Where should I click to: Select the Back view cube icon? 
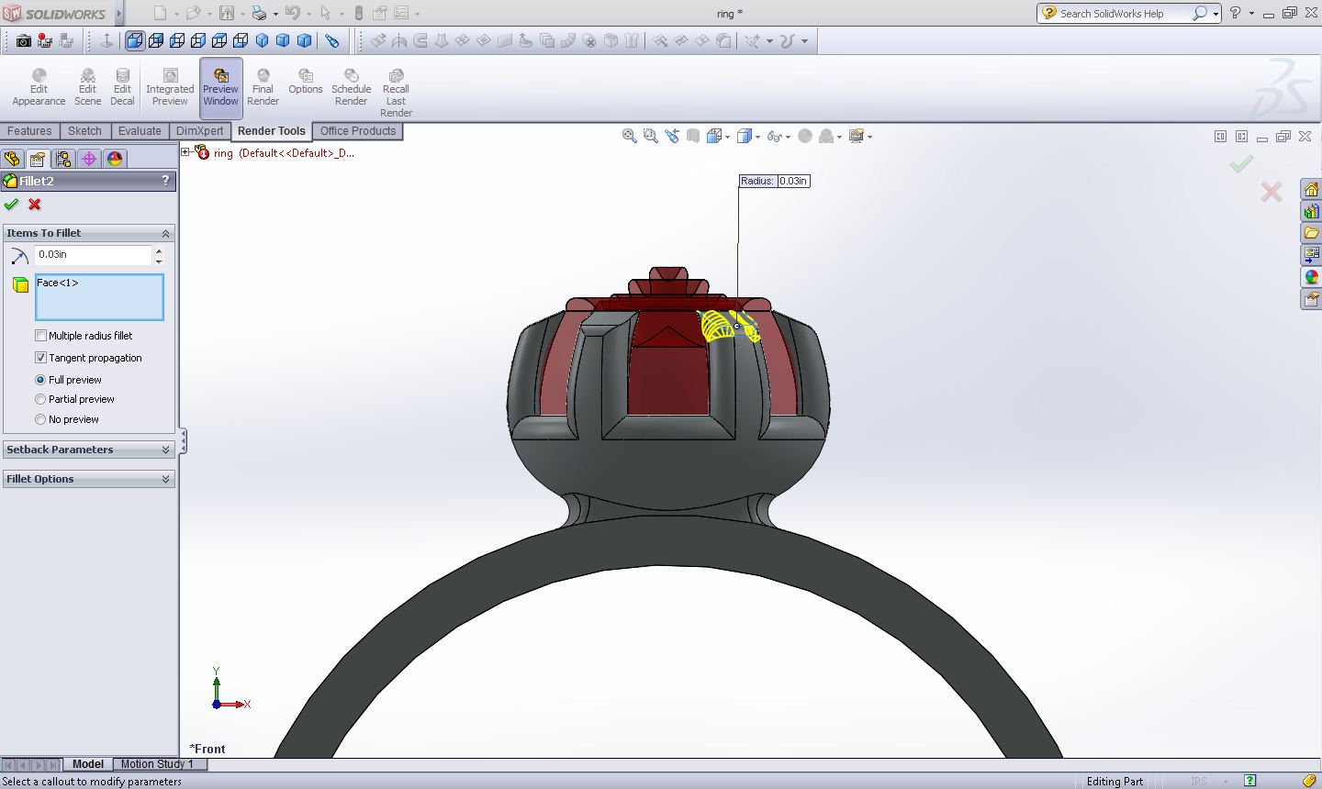[156, 41]
